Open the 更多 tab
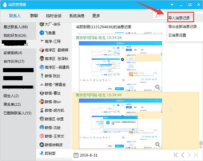Image resolution: width=203 pixels, height=161 pixels. click(x=96, y=16)
